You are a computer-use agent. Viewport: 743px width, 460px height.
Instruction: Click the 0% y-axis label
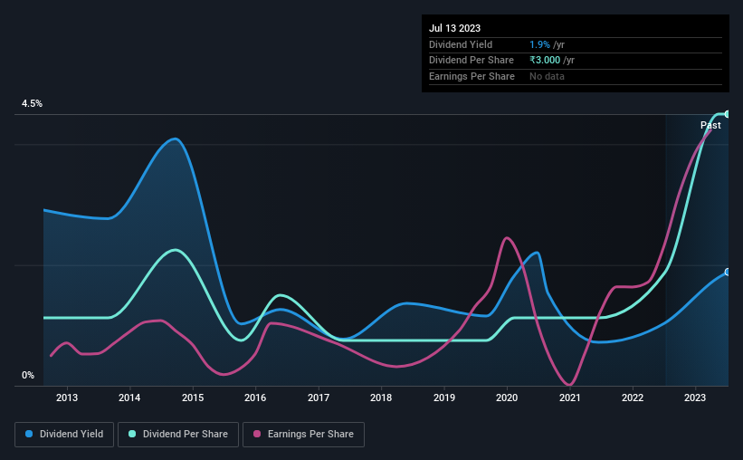pos(28,375)
